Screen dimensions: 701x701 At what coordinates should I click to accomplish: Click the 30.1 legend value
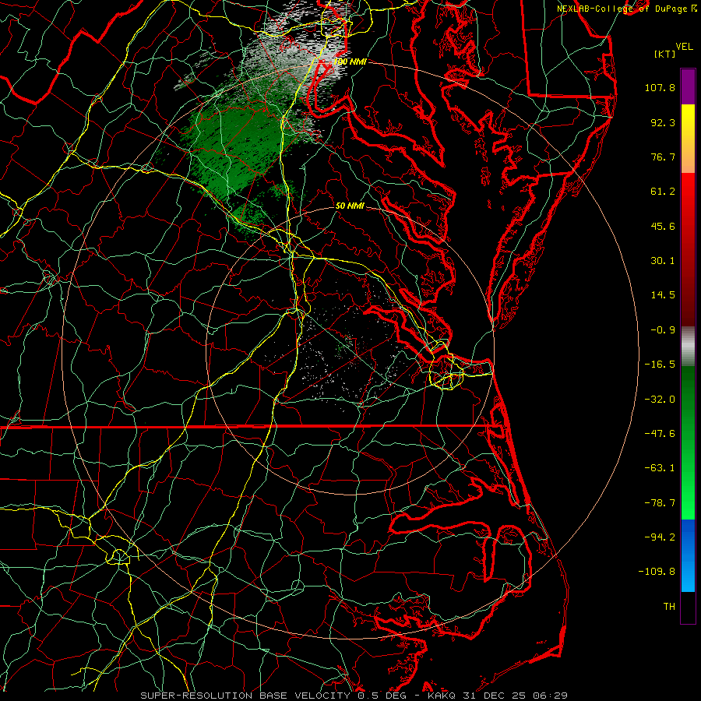coord(663,261)
